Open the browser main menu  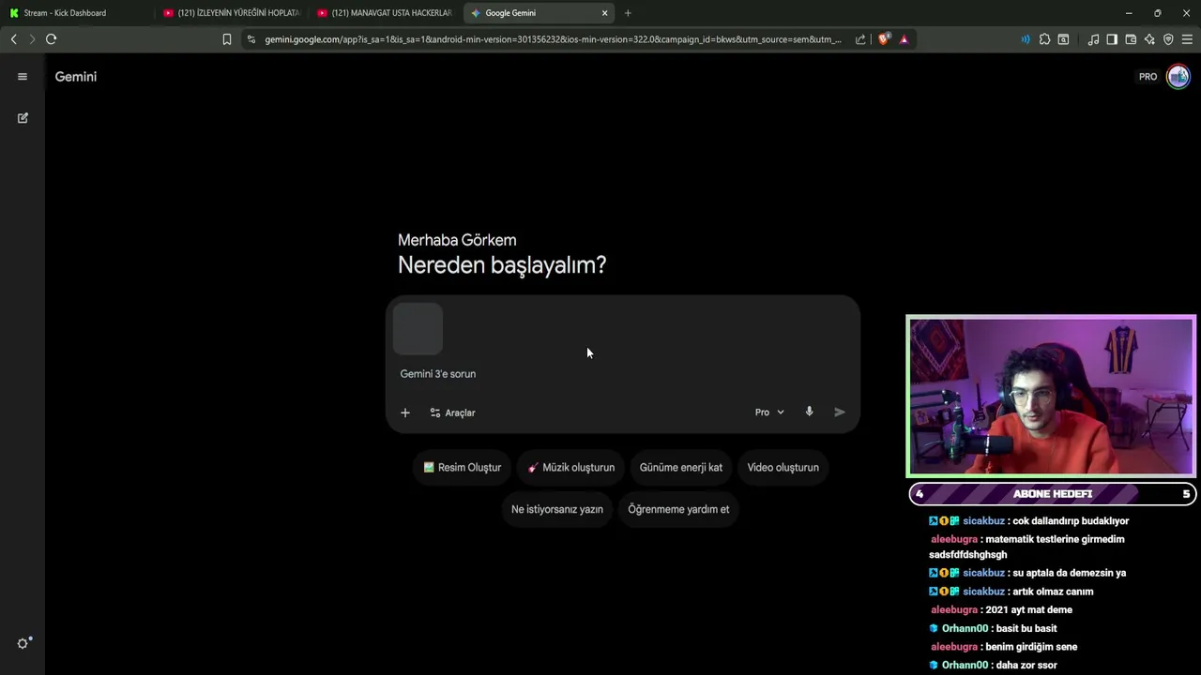pos(1187,39)
